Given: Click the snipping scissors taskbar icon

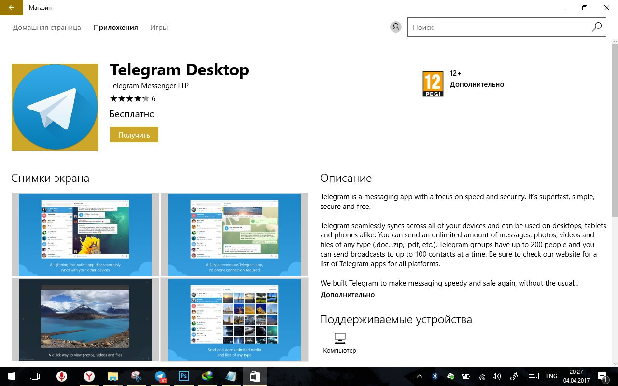Looking at the screenshot, I should coord(136,376).
